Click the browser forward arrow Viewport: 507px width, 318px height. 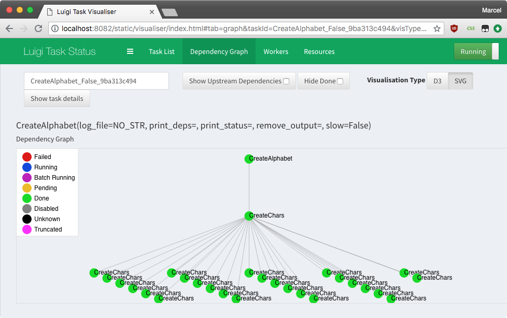[x=24, y=28]
